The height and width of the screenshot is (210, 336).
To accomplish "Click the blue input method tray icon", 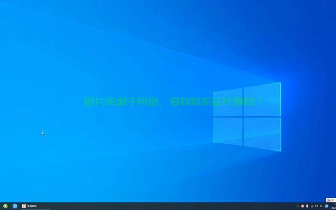I will [x=327, y=206].
